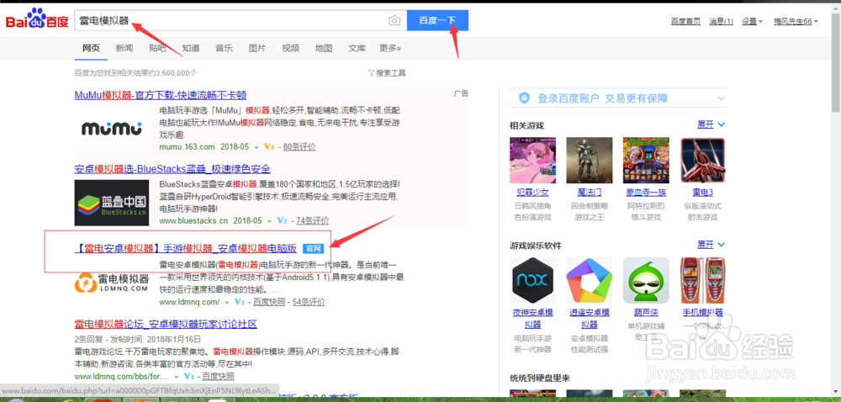Click the 葫芦侠 icon
The image size is (841, 402).
tap(646, 280)
